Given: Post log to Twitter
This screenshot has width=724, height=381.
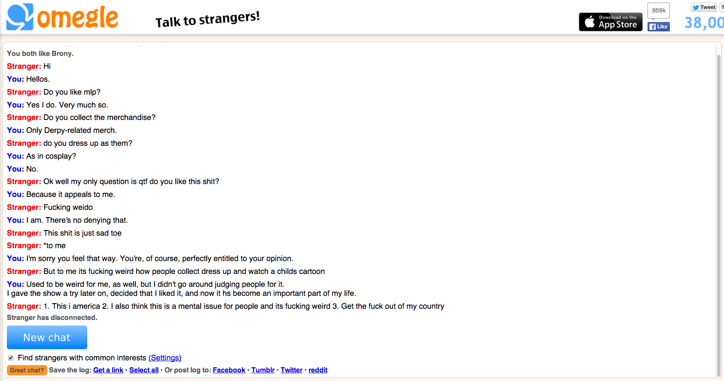Looking at the screenshot, I should pos(292,370).
